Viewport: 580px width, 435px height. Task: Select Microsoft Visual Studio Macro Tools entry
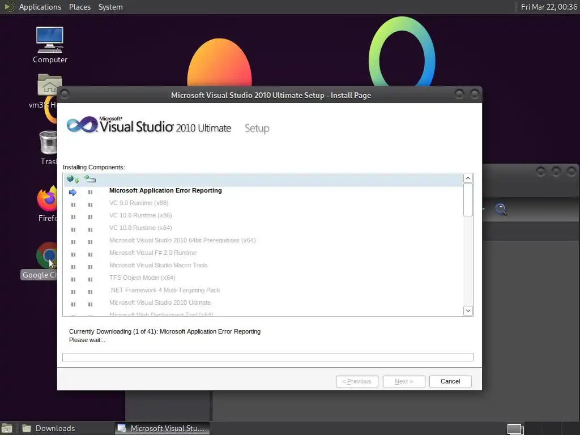click(159, 265)
